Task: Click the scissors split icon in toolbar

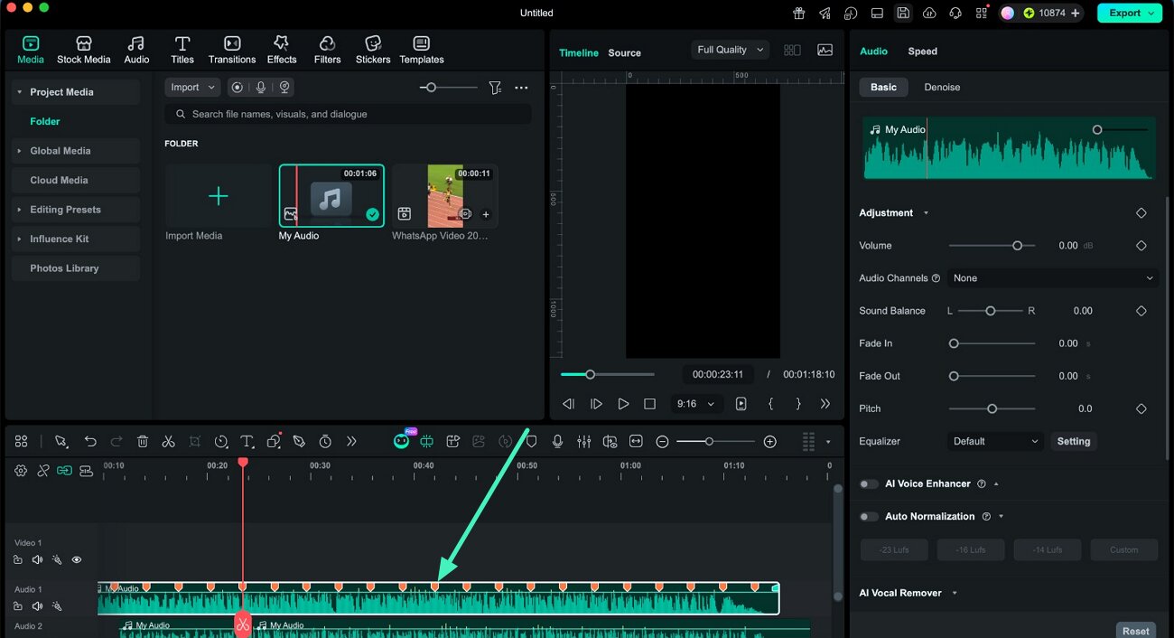Action: pyautogui.click(x=168, y=441)
